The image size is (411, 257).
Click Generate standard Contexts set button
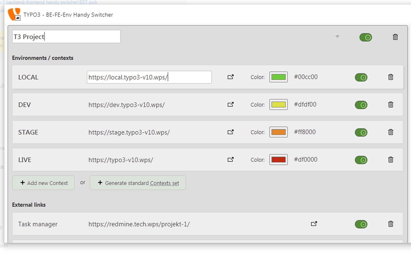138,183
